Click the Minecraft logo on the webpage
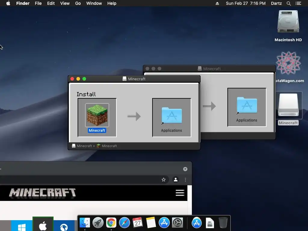This screenshot has width=308, height=231. [x=42, y=193]
